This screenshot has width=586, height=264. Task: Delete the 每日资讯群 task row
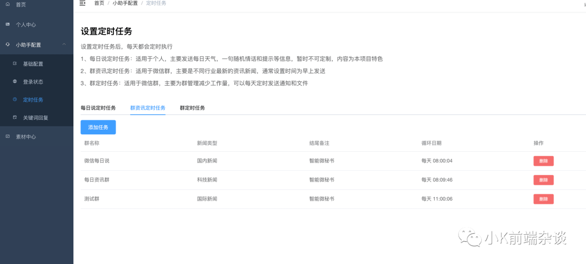coord(543,180)
